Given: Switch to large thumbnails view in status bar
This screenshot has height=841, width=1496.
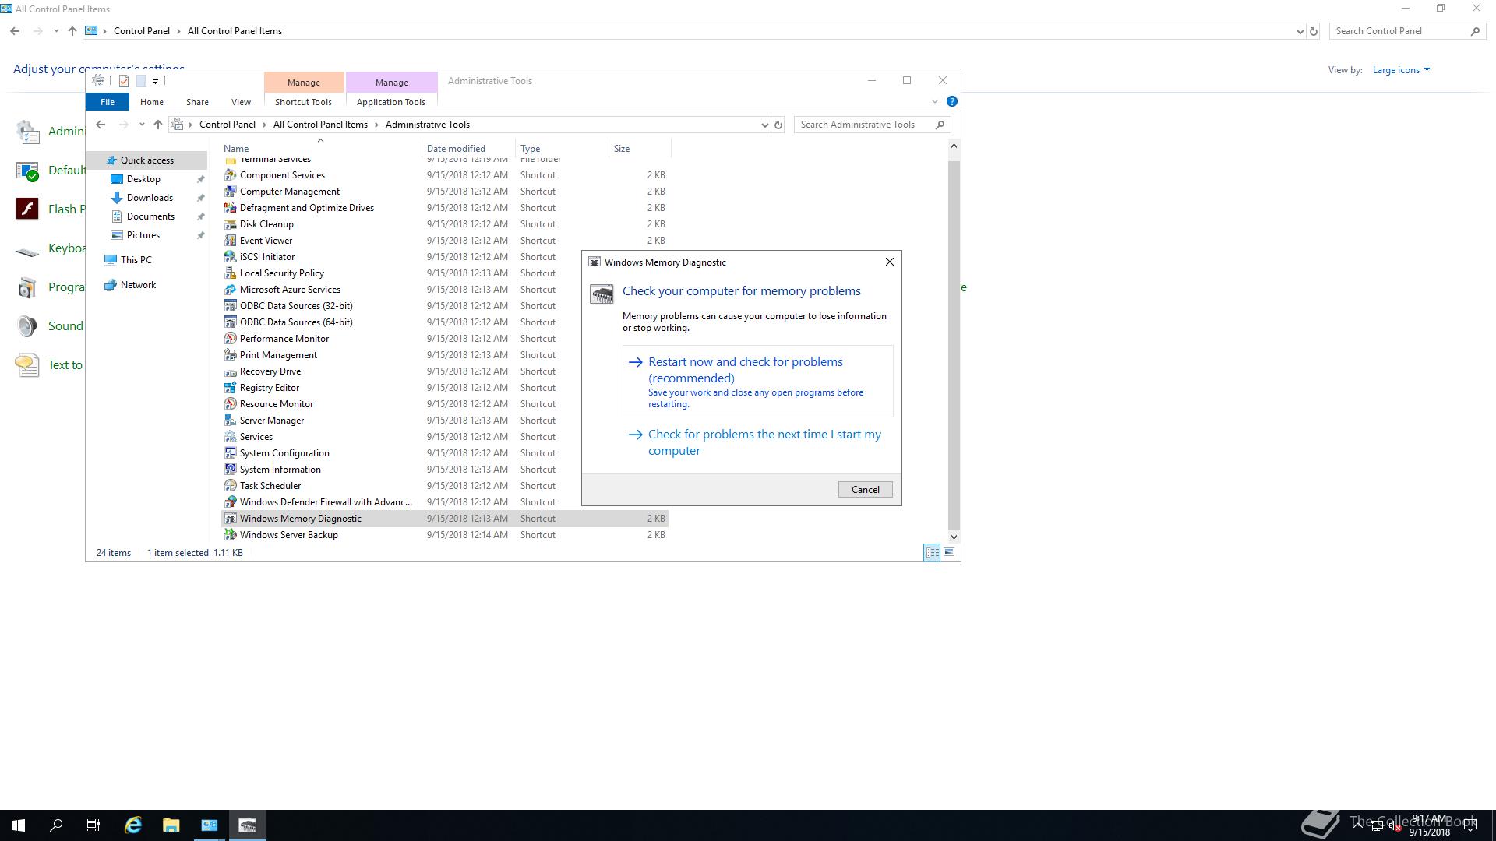Looking at the screenshot, I should click(x=949, y=552).
